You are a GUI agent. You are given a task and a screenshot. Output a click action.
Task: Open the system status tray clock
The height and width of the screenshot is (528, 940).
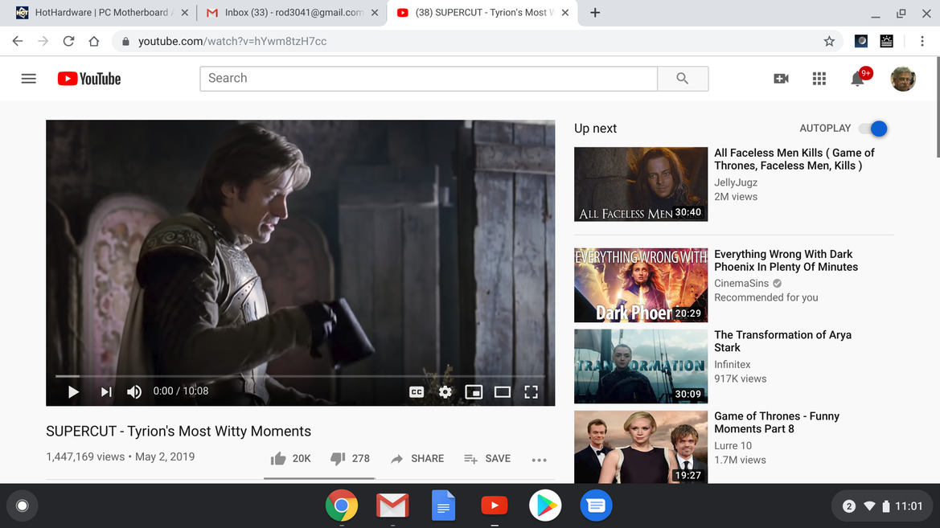pyautogui.click(x=881, y=506)
